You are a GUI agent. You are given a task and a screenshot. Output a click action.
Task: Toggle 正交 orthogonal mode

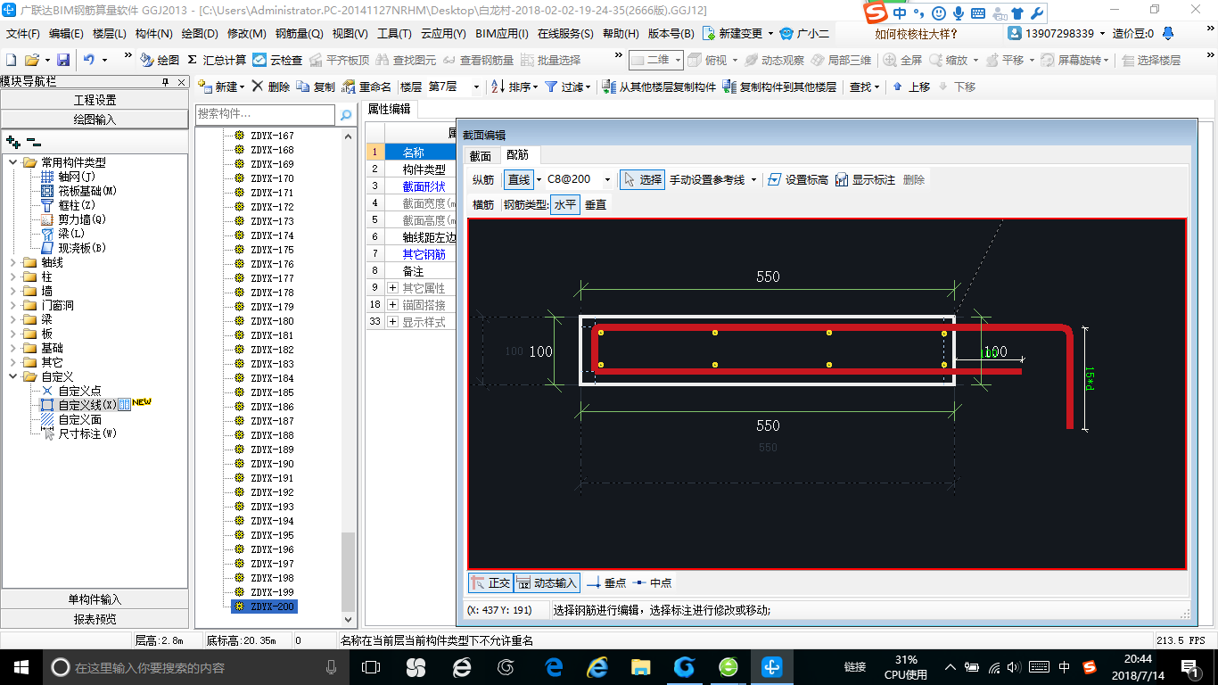490,582
